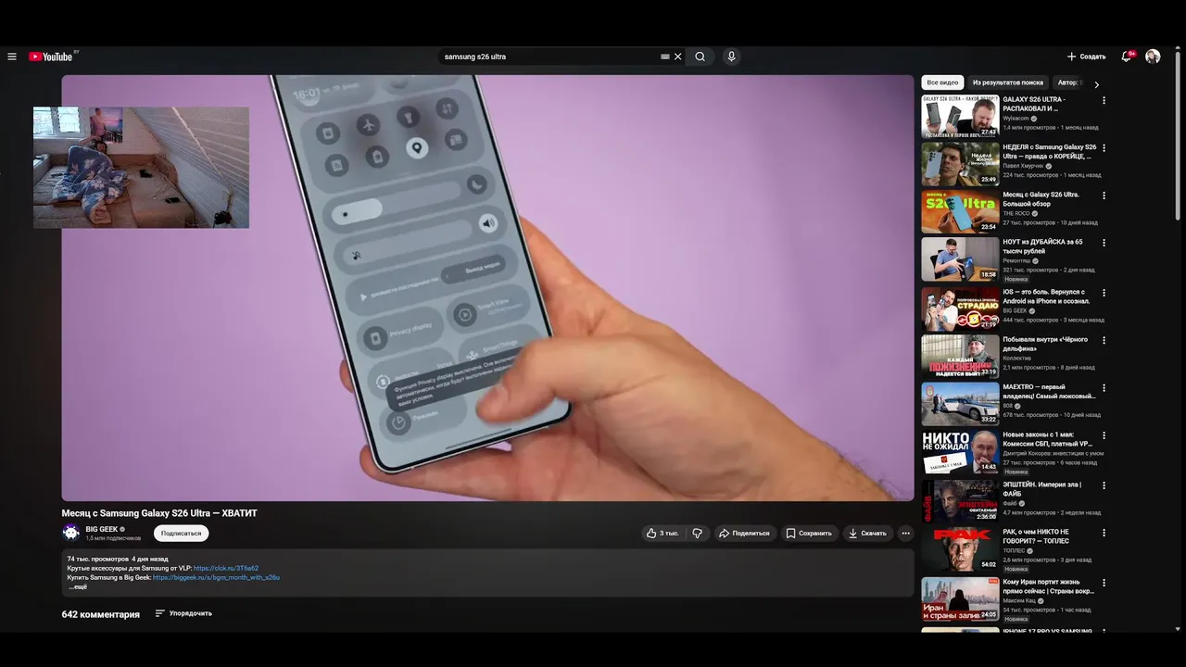
Task: Click the Сохранить save button
Action: (x=809, y=534)
